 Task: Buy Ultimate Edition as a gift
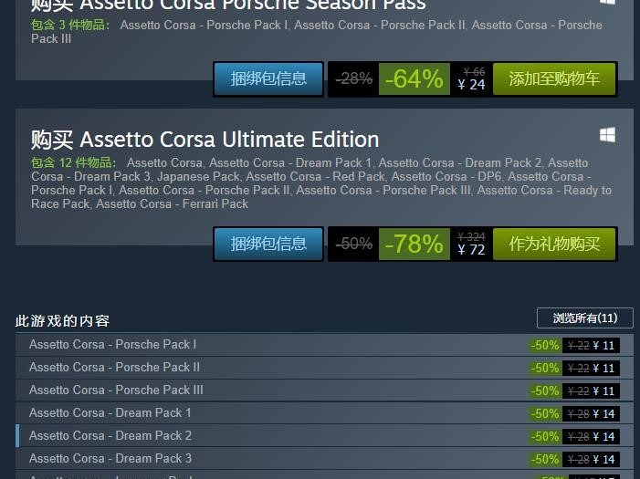[554, 244]
